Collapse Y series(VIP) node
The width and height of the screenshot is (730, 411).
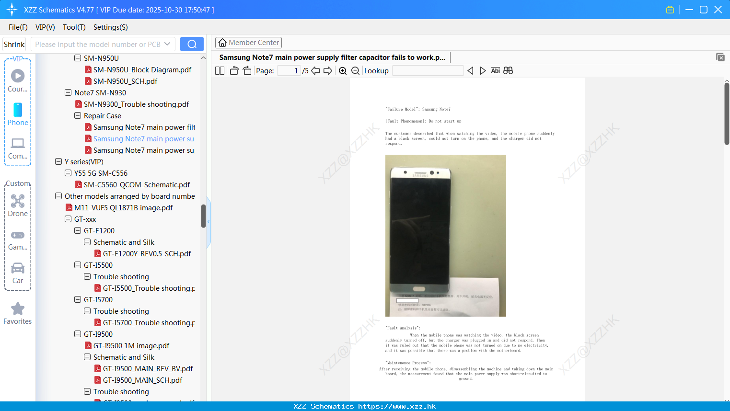pos(58,161)
